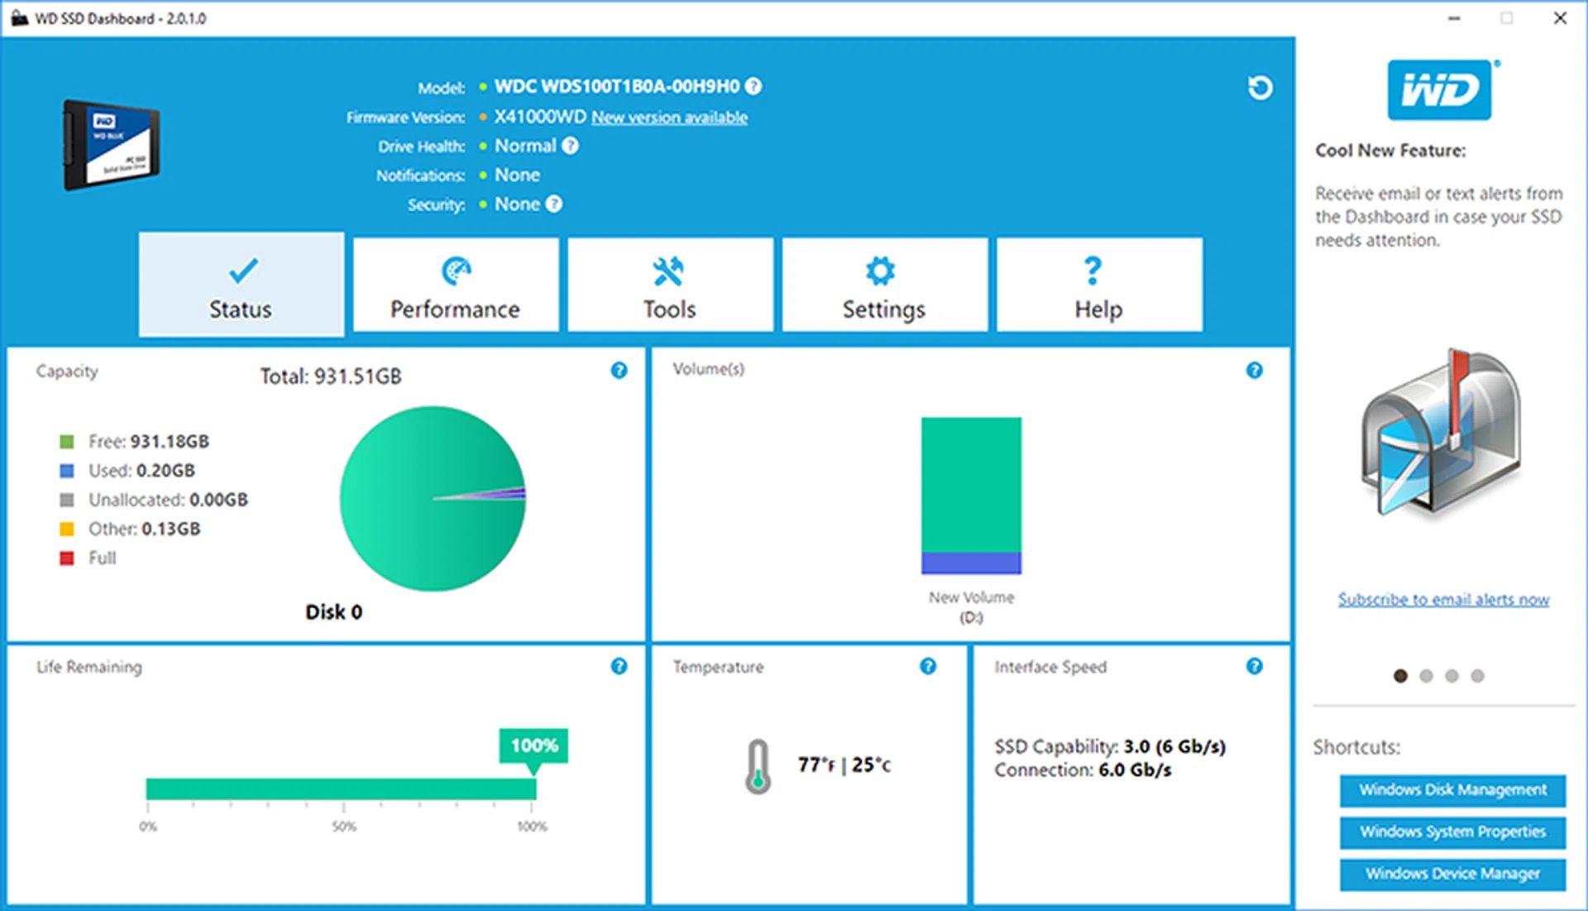Click Subscribe to email alerts now
1588x911 pixels.
[1443, 600]
